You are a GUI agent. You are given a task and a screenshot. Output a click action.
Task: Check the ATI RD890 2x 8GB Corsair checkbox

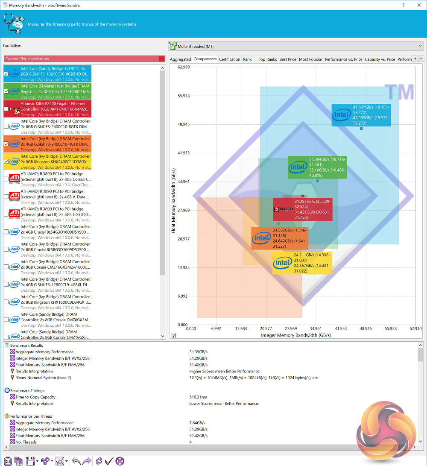click(6, 179)
